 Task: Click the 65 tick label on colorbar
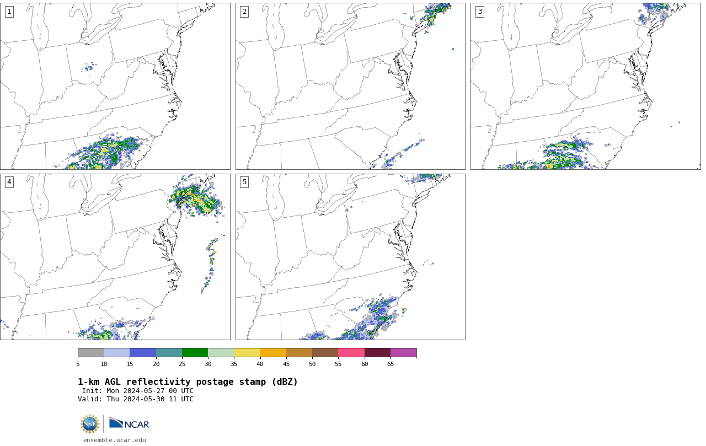391,364
